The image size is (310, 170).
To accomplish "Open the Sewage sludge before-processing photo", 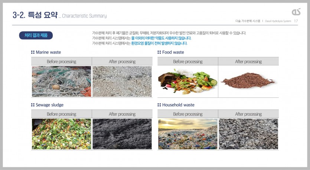I will [x=61, y=134].
